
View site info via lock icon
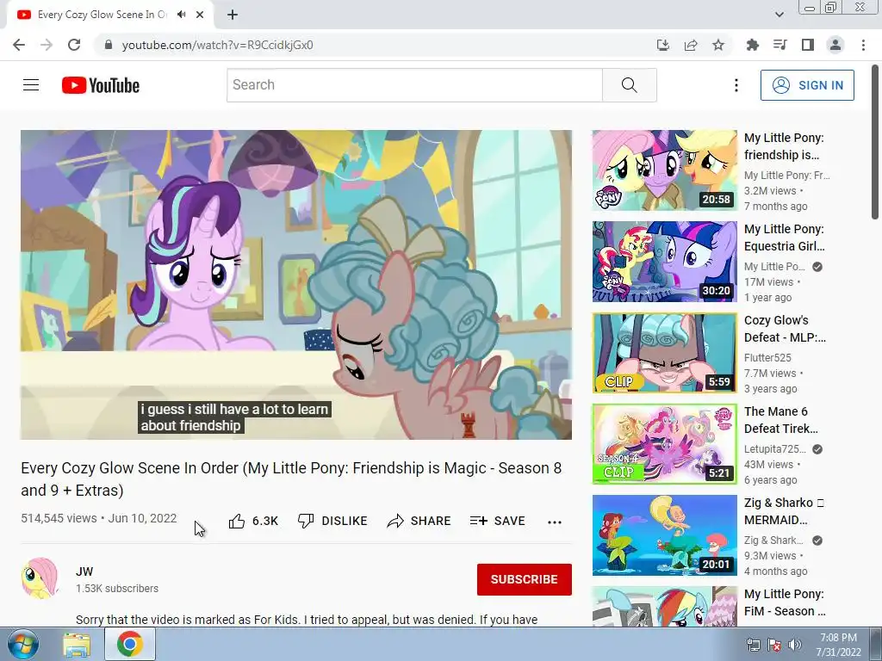click(x=108, y=45)
